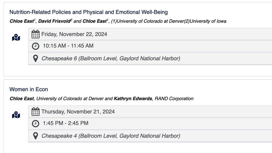Select first Chloe East name in Nutrition session
Viewport: 272px width, 153px height.
pos(21,21)
